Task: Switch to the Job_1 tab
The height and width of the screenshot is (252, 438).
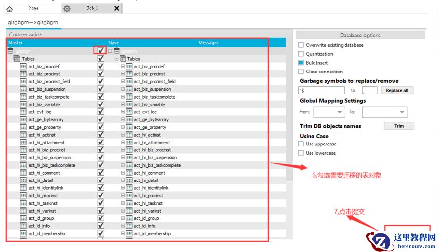Action: click(x=92, y=8)
